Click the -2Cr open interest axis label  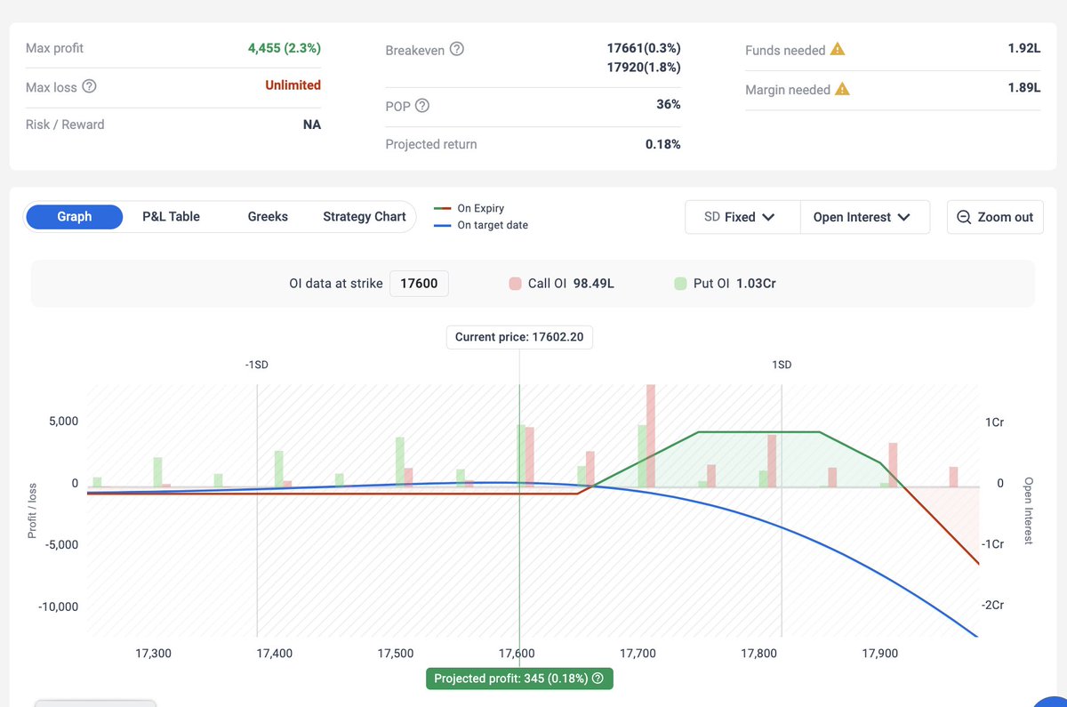(992, 605)
